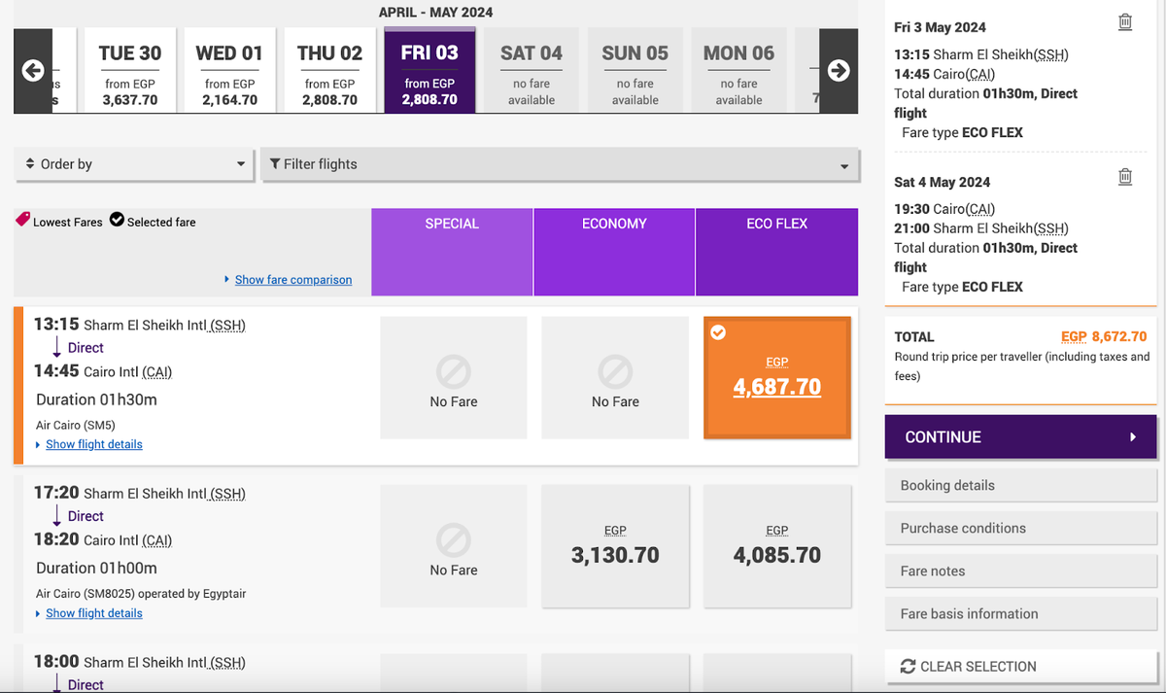Click the 18:00 departure time

point(56,662)
